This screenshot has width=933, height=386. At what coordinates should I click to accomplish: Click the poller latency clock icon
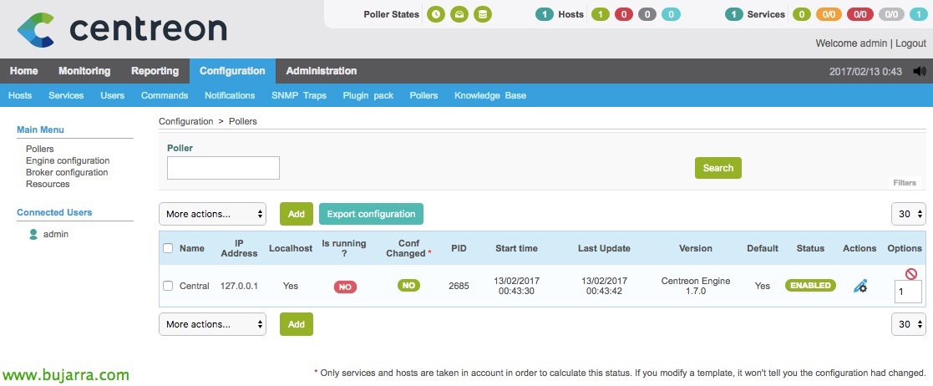[436, 14]
